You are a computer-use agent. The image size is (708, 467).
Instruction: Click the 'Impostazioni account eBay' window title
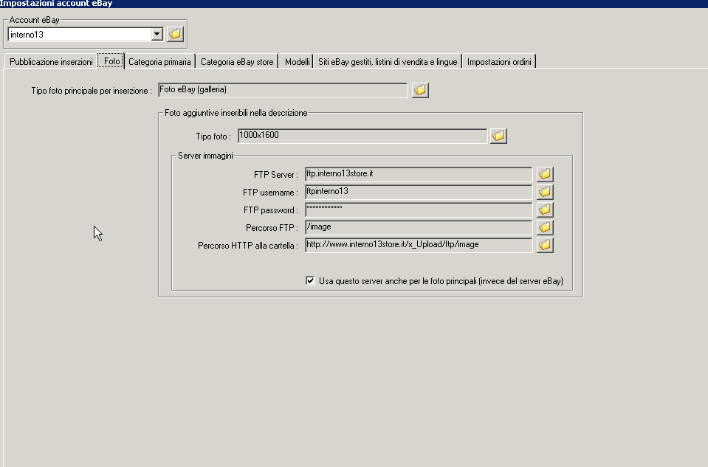[x=56, y=4]
